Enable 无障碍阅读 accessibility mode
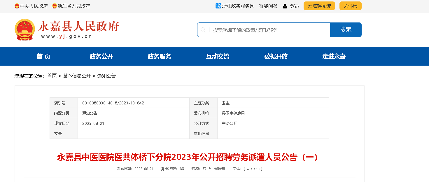Screen dimensions: 429x182 (x=319, y=6)
